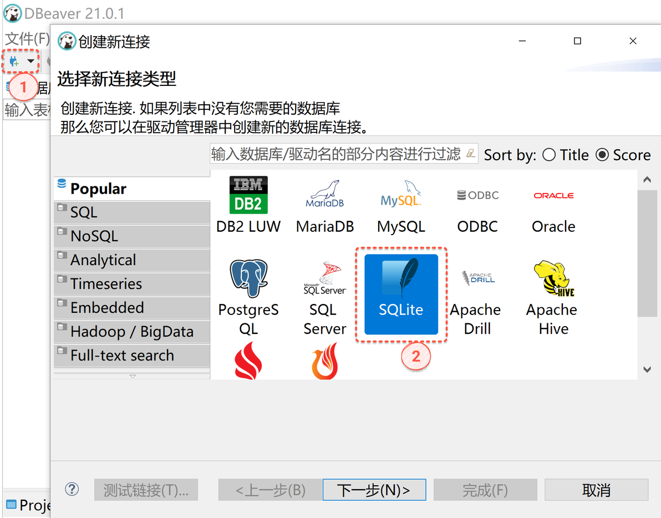Minimize the 创建新连接 dialog

[522, 41]
